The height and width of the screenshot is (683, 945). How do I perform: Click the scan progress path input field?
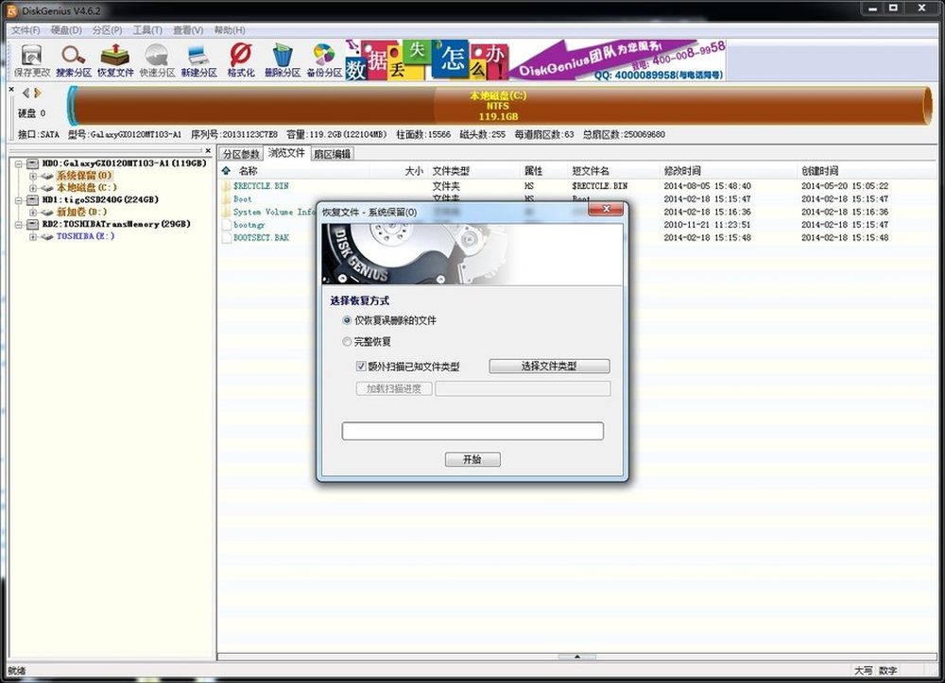point(523,388)
